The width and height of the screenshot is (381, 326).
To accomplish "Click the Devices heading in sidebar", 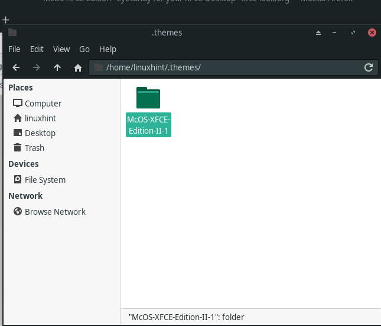I will tap(23, 164).
